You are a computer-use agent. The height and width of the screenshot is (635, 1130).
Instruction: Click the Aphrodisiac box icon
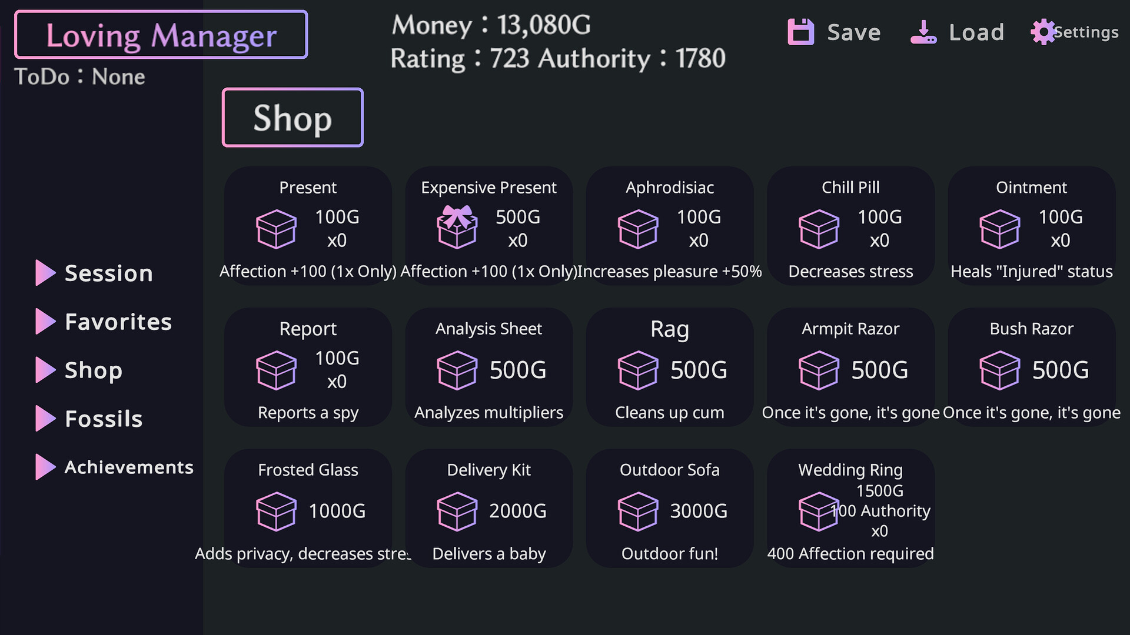click(x=638, y=229)
